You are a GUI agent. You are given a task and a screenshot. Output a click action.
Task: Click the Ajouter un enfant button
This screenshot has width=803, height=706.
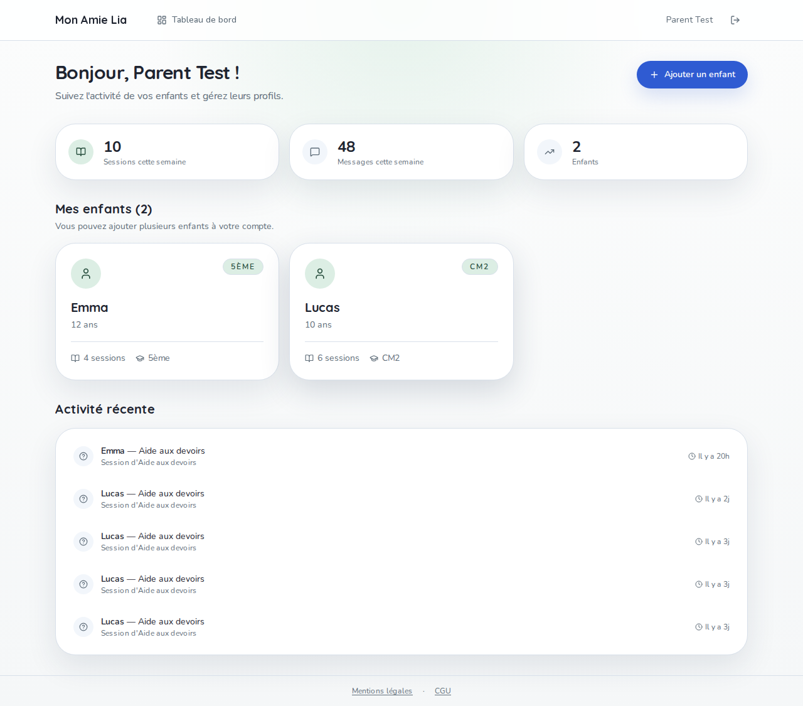click(692, 75)
